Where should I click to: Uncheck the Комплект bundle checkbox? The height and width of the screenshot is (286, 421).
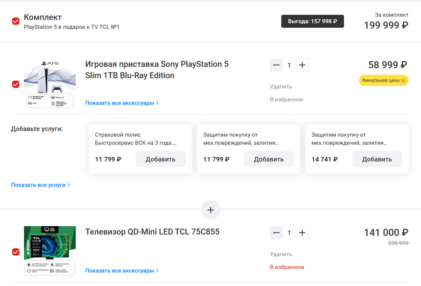(16, 21)
